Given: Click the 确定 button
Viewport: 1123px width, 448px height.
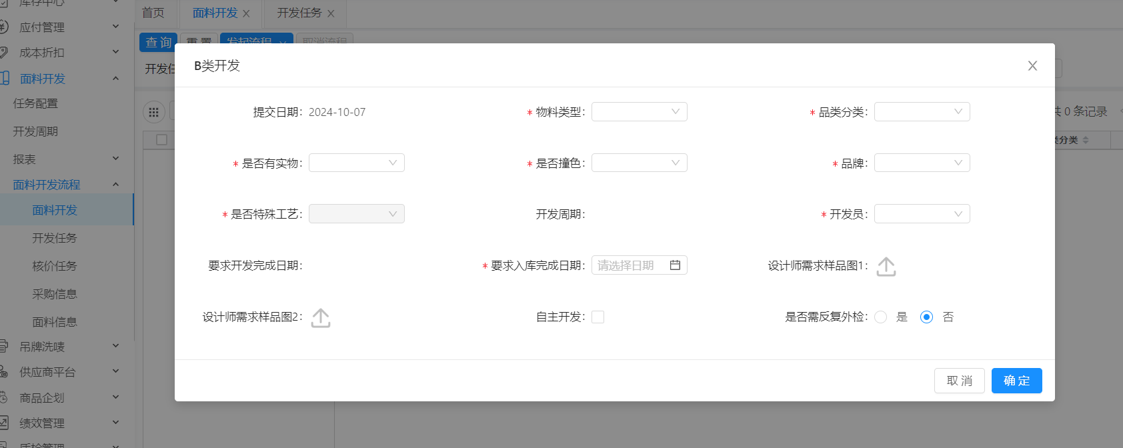Looking at the screenshot, I should tap(1016, 381).
